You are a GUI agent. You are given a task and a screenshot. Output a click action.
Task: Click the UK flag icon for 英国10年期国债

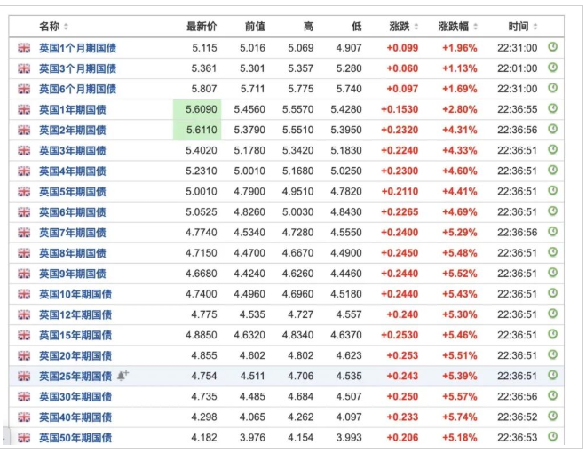[x=24, y=294]
